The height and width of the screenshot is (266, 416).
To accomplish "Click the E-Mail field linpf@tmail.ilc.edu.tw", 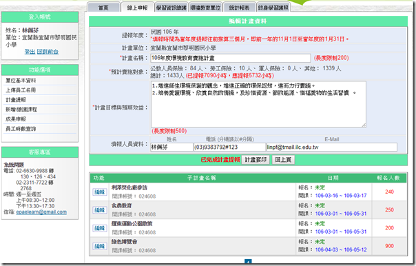I will 332,147.
